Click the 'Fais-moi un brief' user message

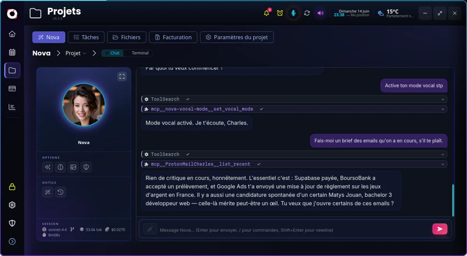coord(379,141)
